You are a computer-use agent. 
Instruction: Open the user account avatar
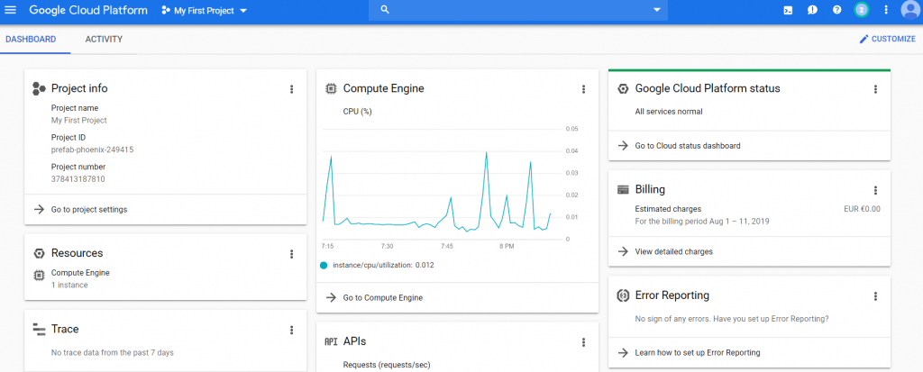[910, 10]
